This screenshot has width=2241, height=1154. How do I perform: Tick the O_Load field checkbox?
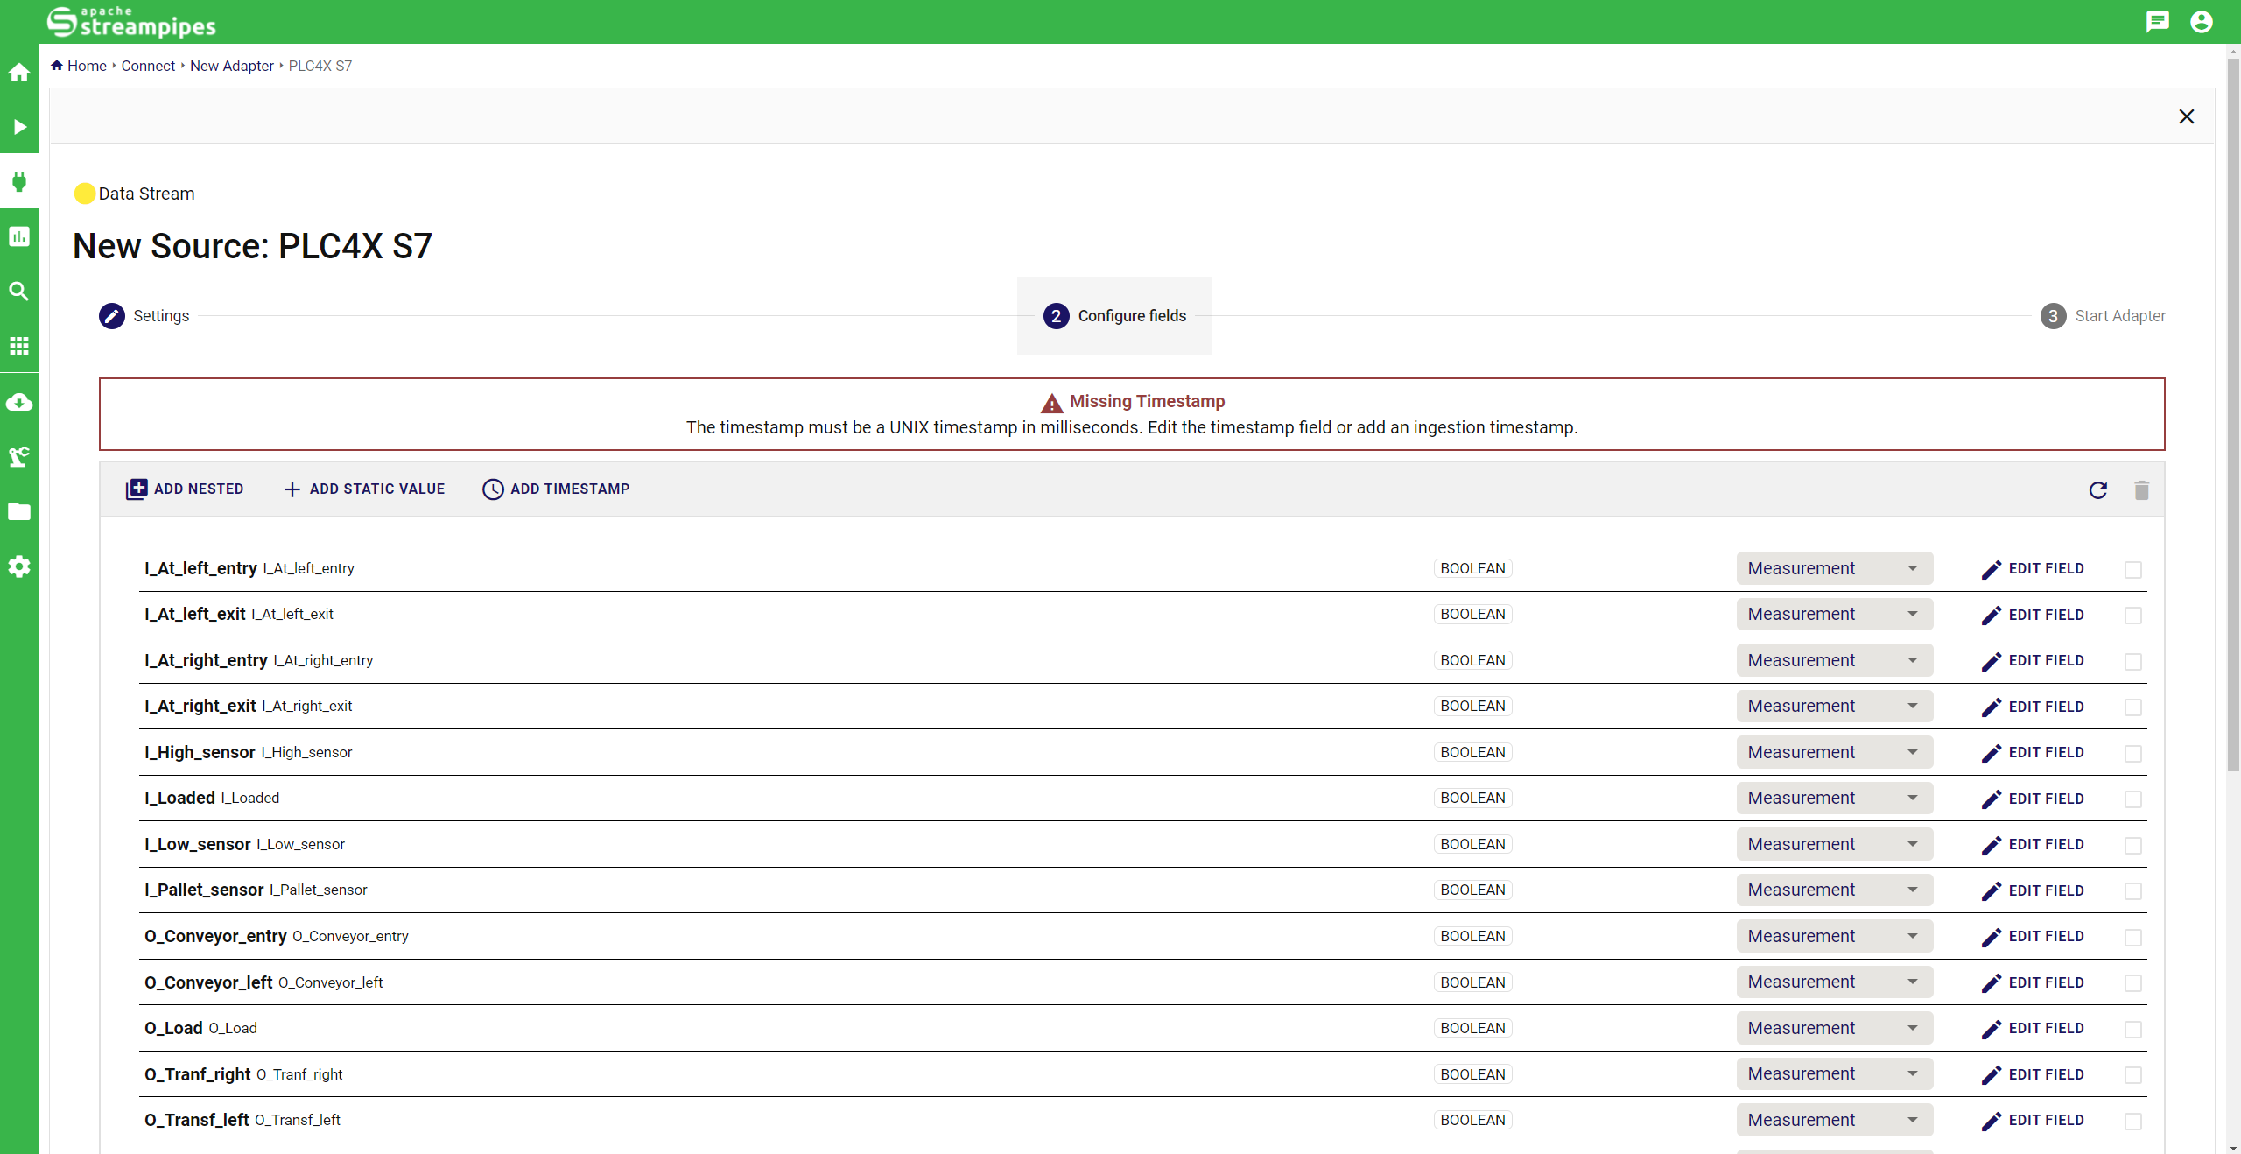pos(2132,1030)
